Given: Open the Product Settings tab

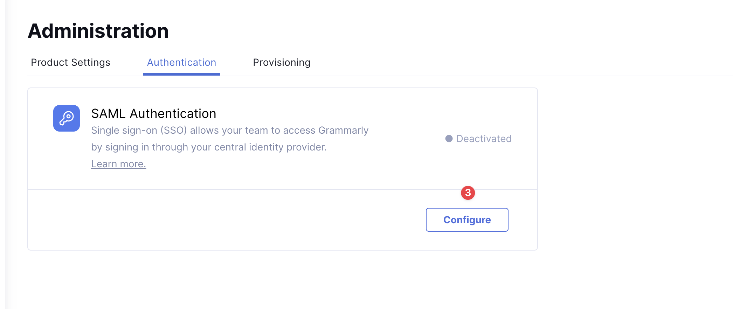Looking at the screenshot, I should point(70,62).
